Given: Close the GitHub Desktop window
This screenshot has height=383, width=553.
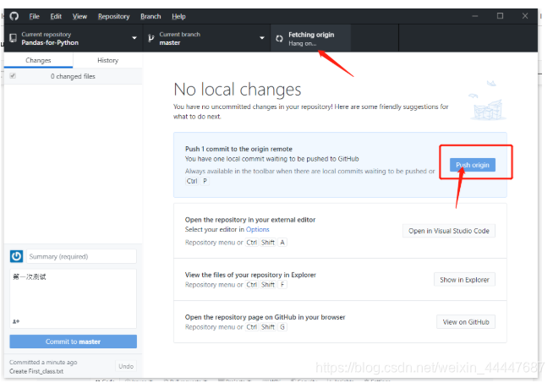Looking at the screenshot, I should [525, 16].
